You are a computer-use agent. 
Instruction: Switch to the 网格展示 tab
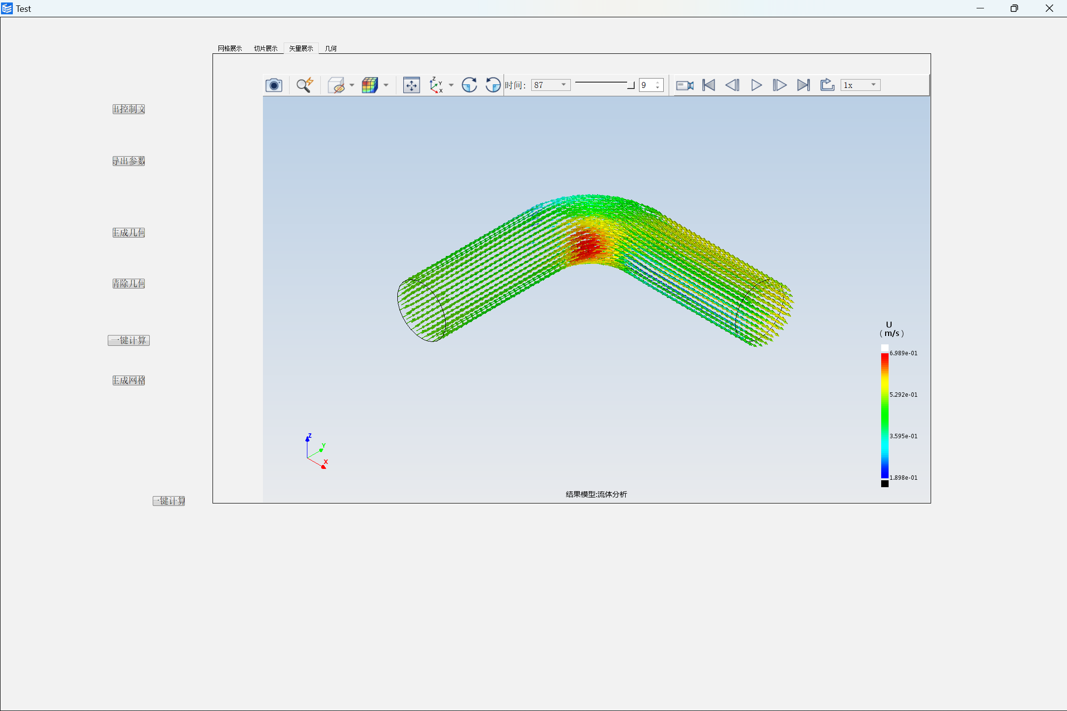click(230, 48)
